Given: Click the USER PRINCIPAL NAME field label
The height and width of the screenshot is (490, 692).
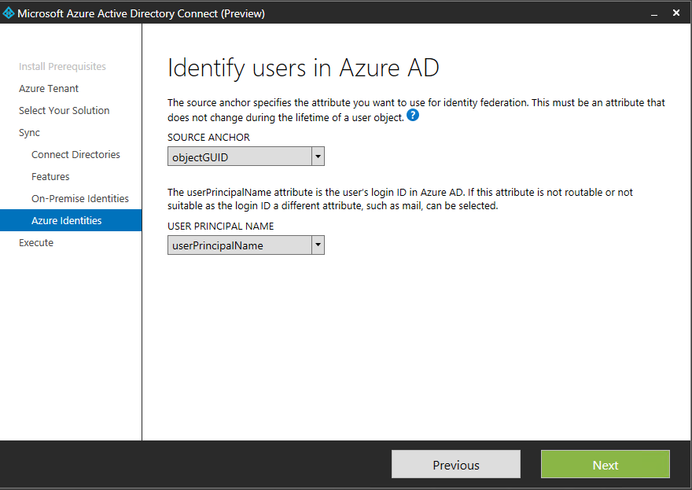Looking at the screenshot, I should pyautogui.click(x=220, y=227).
